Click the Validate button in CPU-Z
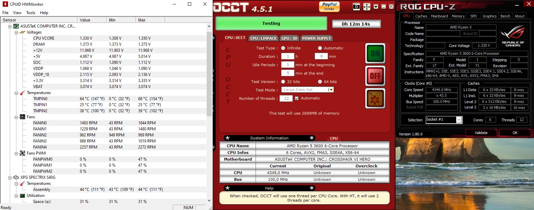This screenshot has height=210, width=534. point(481,133)
